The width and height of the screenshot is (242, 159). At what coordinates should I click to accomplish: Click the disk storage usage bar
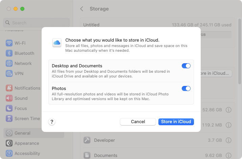pyautogui.click(x=216, y=35)
